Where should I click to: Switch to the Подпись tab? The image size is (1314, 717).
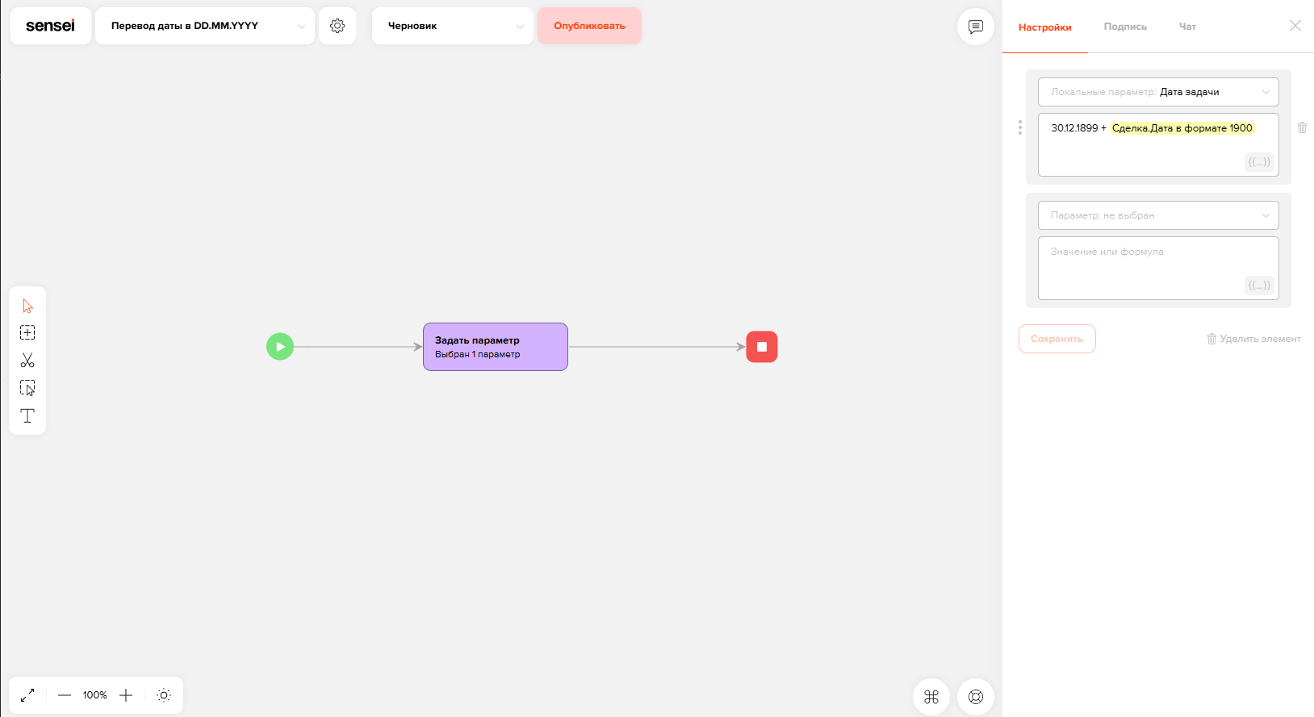[x=1125, y=27]
